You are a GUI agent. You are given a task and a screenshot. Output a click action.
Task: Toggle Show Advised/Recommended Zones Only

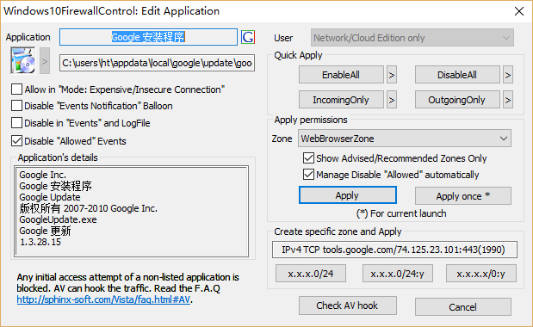tap(308, 157)
